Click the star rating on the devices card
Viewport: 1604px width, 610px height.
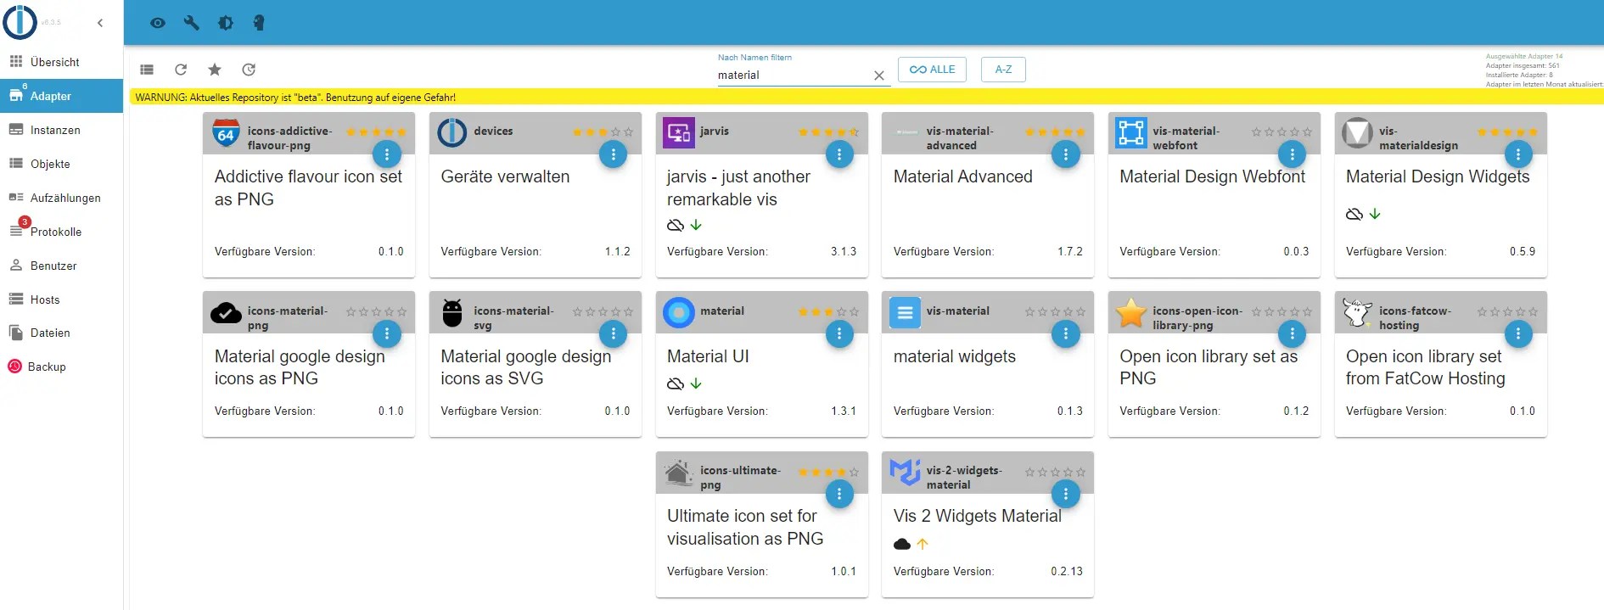[x=603, y=132]
